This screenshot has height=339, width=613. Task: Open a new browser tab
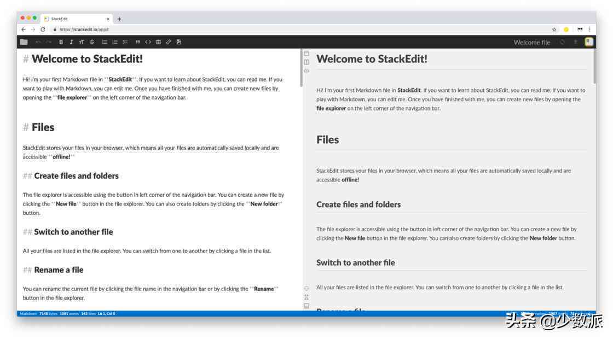[x=119, y=19]
